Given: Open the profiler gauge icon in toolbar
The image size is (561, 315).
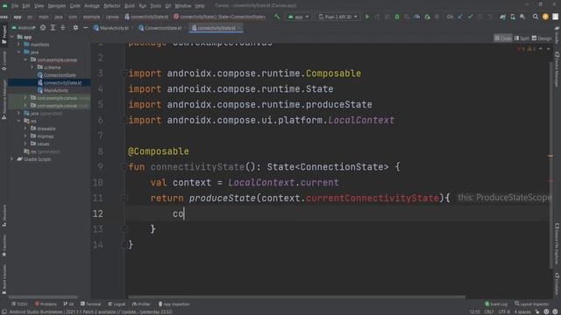Looking at the screenshot, I should [x=417, y=17].
